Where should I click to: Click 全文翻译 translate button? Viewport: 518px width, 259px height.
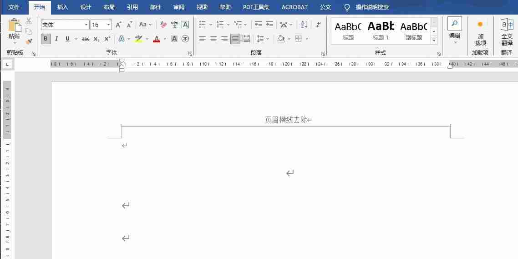tap(507, 32)
